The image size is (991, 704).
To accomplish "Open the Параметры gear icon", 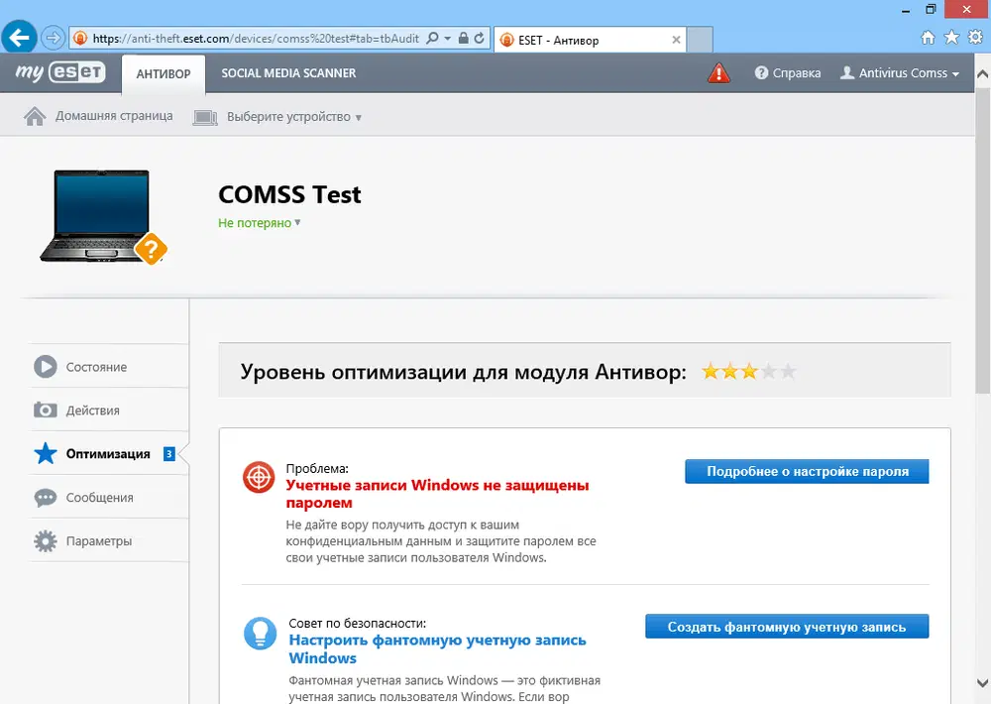I will (x=47, y=540).
